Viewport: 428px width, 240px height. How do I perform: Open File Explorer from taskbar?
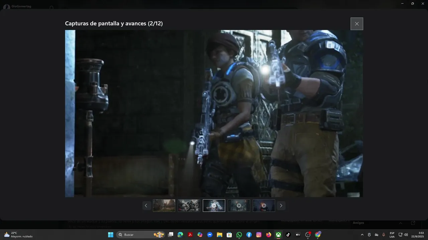pos(219,235)
